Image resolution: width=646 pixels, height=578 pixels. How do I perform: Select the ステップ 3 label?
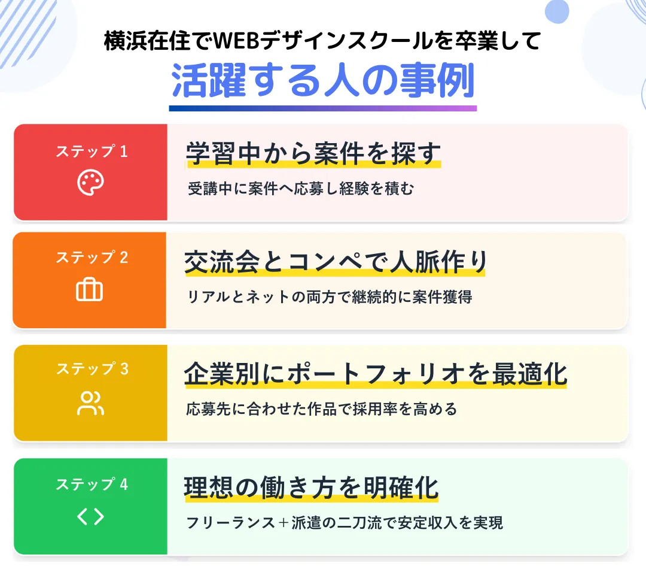click(92, 369)
